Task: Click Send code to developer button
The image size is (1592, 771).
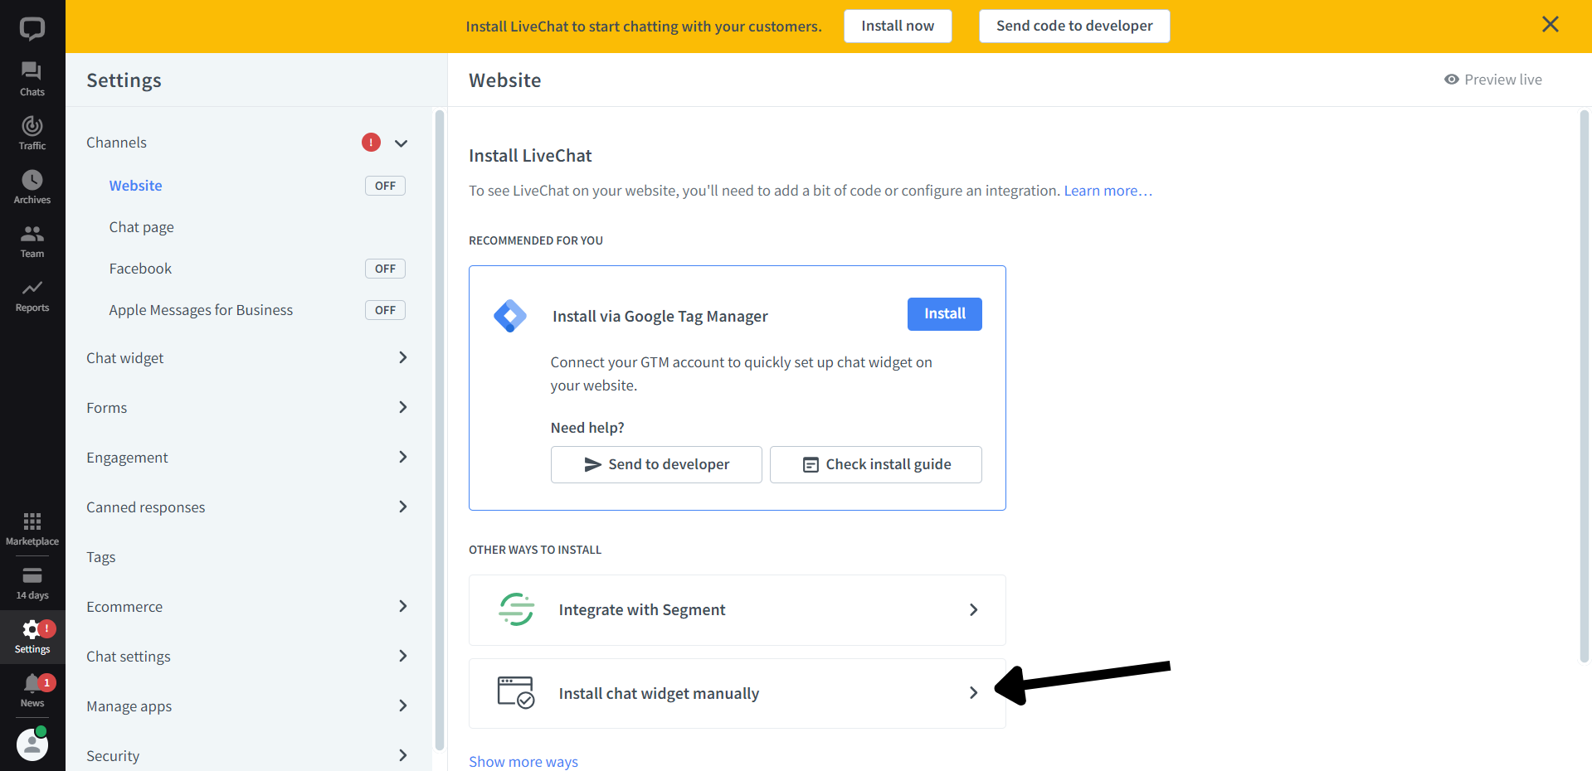Action: tap(1074, 26)
